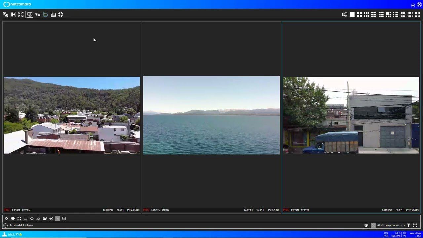The width and height of the screenshot is (423, 238).
Task: Click the admin user link
Action: [12, 234]
